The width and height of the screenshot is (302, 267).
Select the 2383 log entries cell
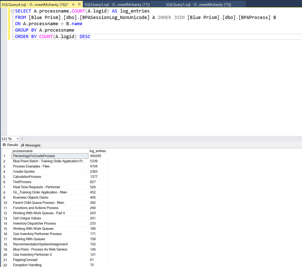[98, 172]
